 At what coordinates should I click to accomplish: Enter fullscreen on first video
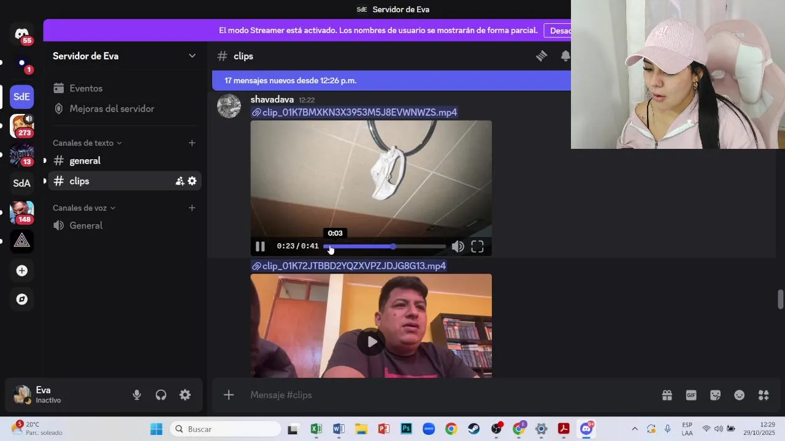point(477,246)
